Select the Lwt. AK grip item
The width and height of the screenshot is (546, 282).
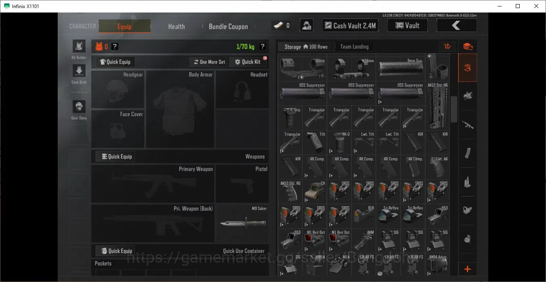tap(437, 167)
